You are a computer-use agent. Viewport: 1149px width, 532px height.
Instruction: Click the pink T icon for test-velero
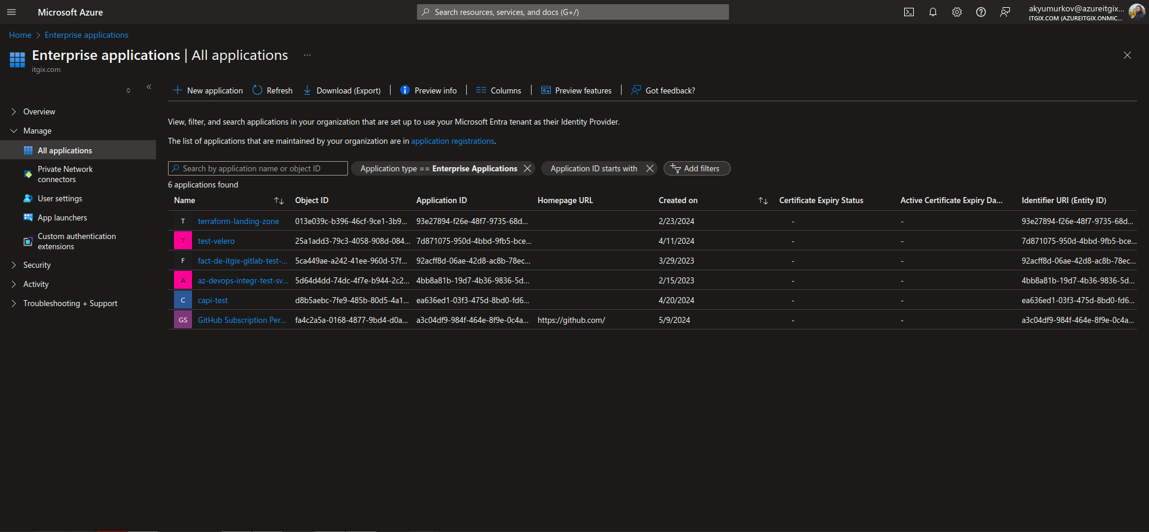pyautogui.click(x=183, y=241)
